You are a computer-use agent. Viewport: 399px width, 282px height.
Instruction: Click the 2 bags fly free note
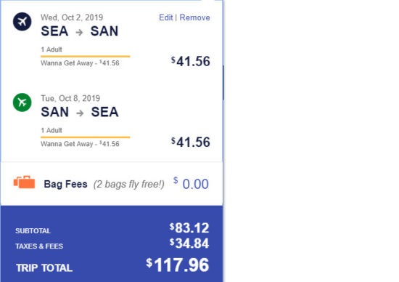click(128, 184)
